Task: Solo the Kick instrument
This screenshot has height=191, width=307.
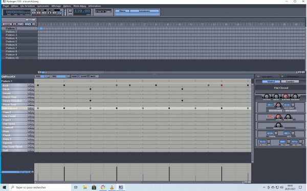Action: click(32, 85)
